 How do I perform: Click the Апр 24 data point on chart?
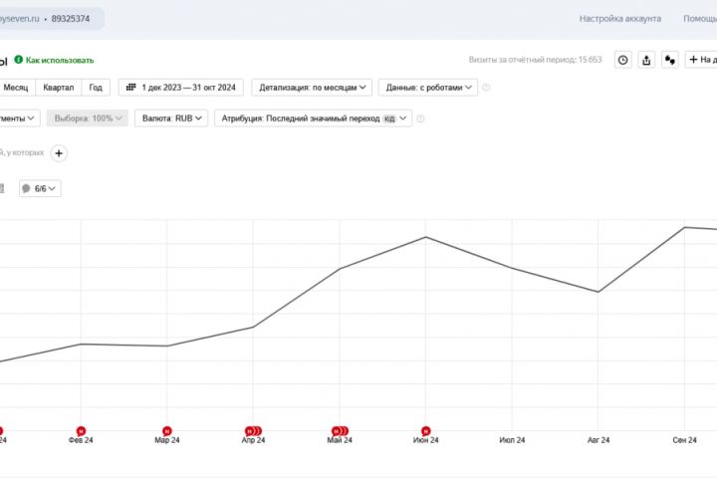pyautogui.click(x=253, y=327)
